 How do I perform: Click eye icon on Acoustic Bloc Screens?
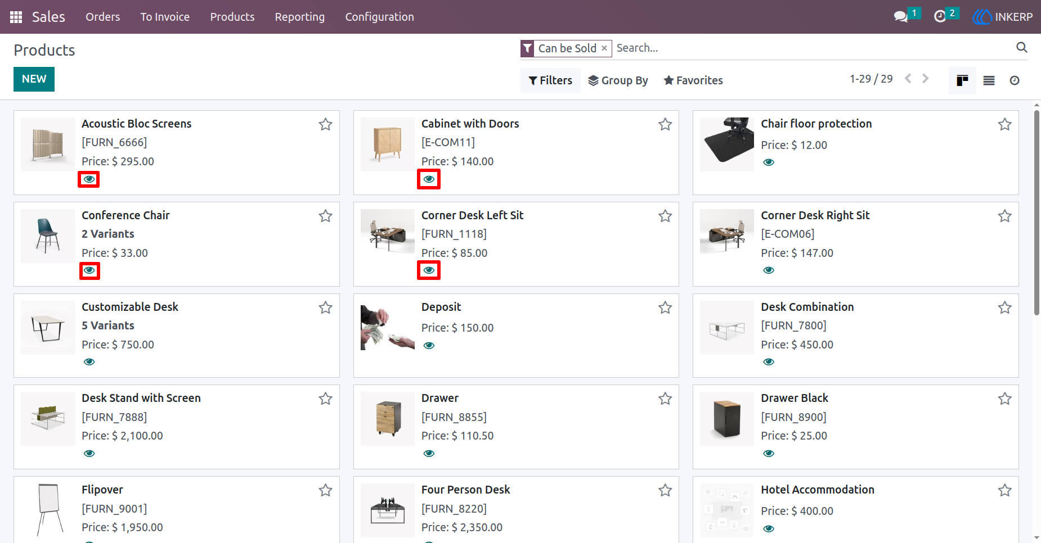(89, 179)
